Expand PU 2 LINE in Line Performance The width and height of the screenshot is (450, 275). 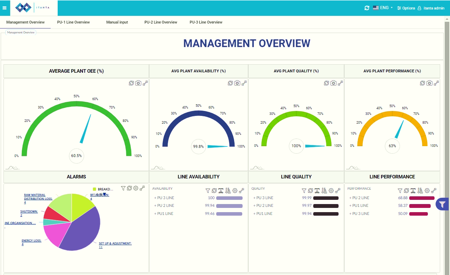click(x=359, y=198)
